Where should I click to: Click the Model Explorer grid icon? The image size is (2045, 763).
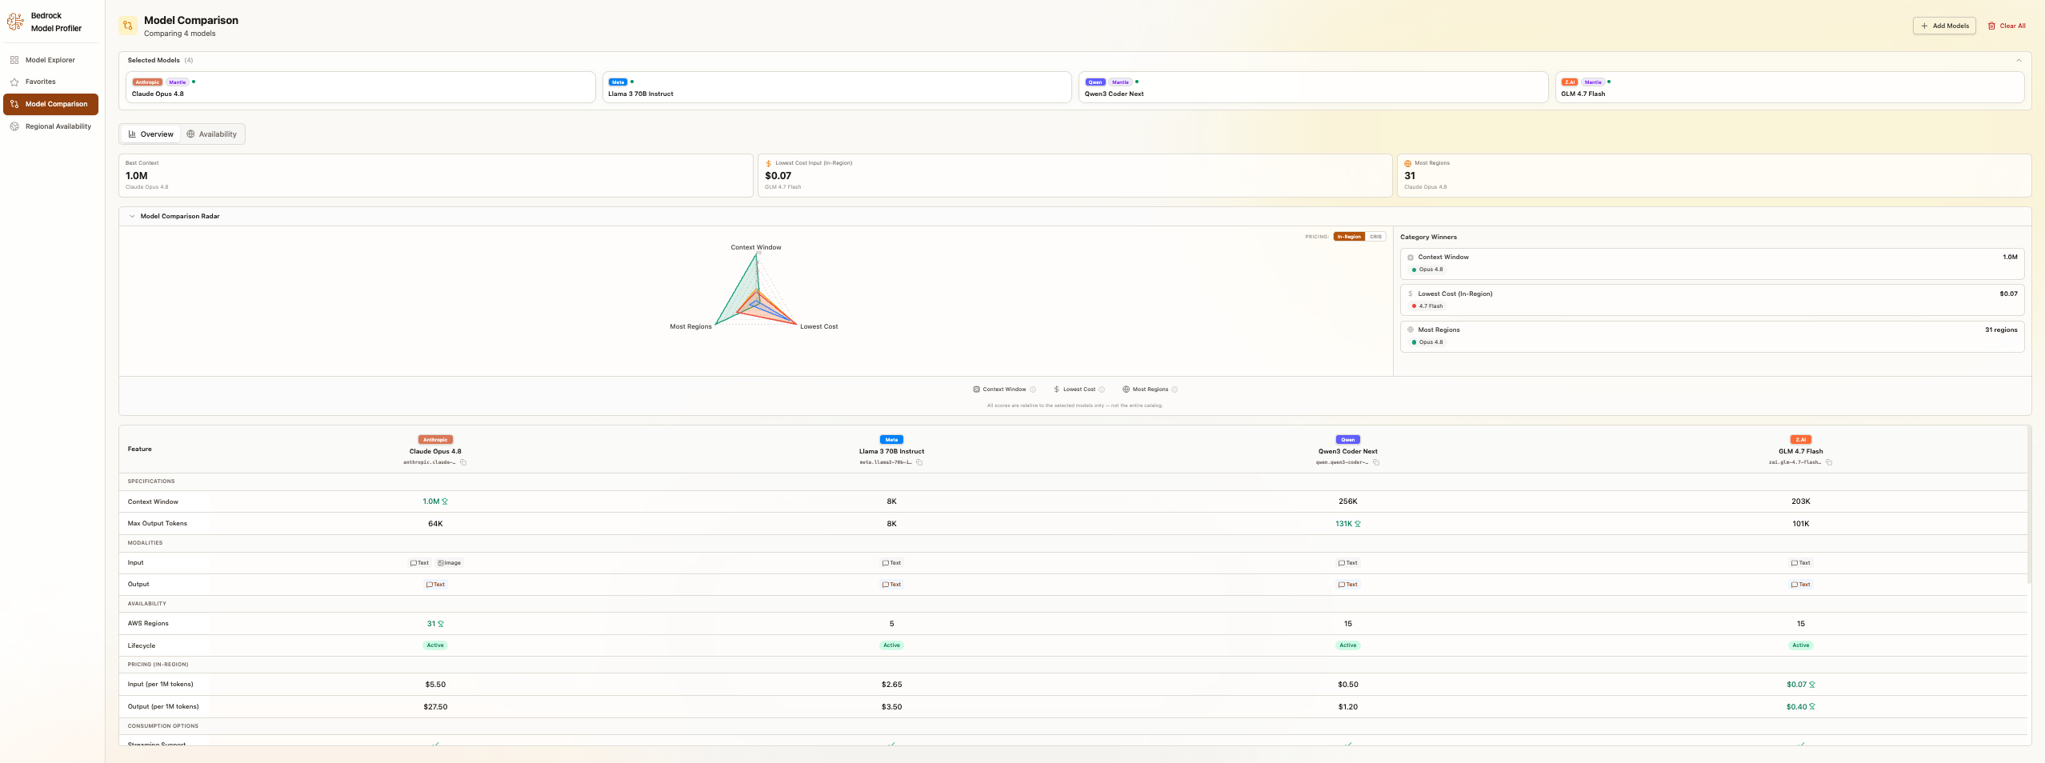(14, 60)
